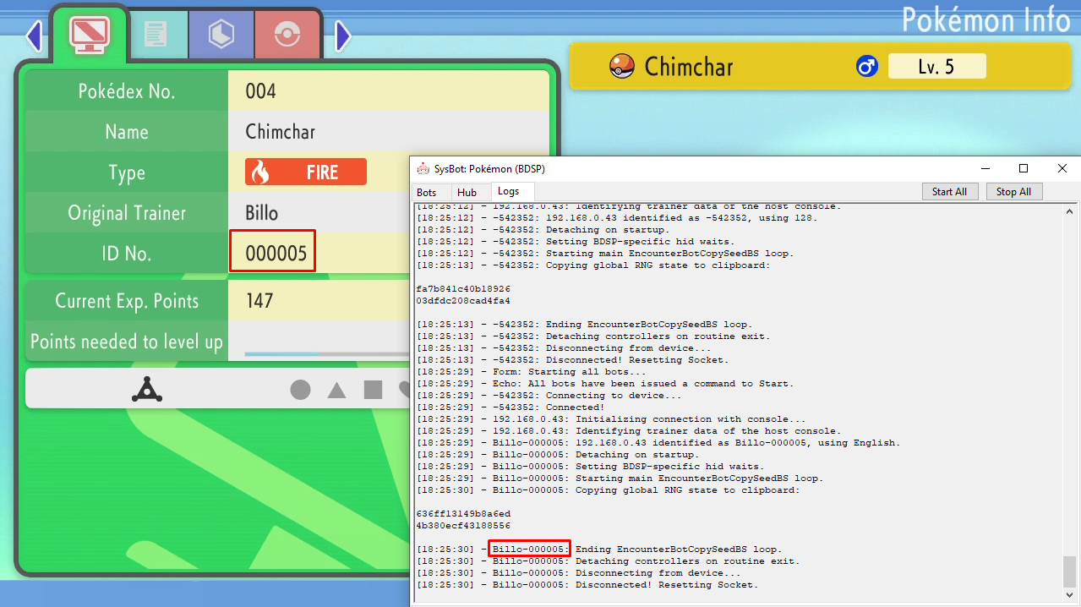Click the Original Trainer value Billo
Screen dimensions: 1081x607
[x=262, y=213]
